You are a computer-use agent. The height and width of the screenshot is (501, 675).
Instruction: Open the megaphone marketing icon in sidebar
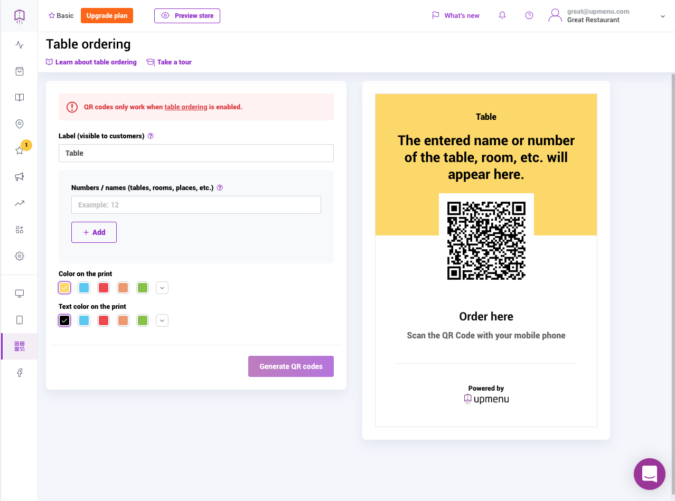click(x=20, y=177)
